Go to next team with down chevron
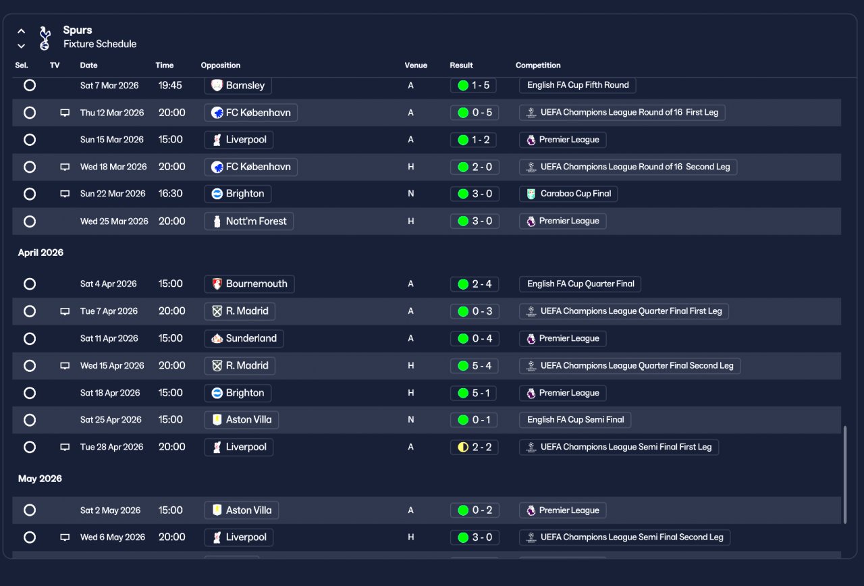864x586 pixels. pos(22,46)
